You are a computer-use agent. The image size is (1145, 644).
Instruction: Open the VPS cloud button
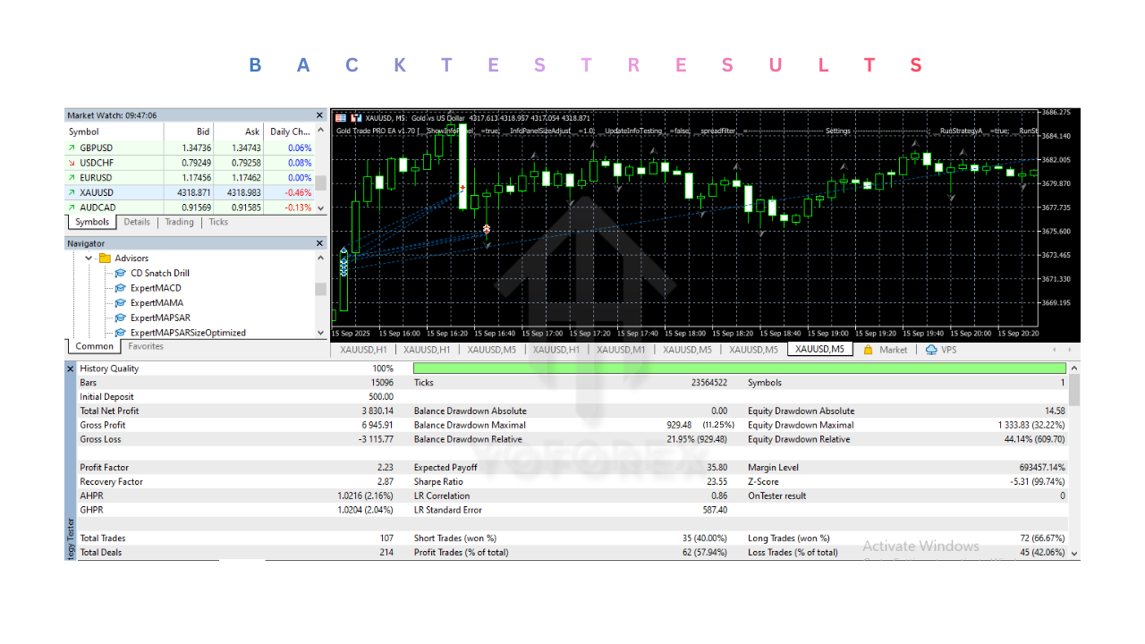[941, 350]
